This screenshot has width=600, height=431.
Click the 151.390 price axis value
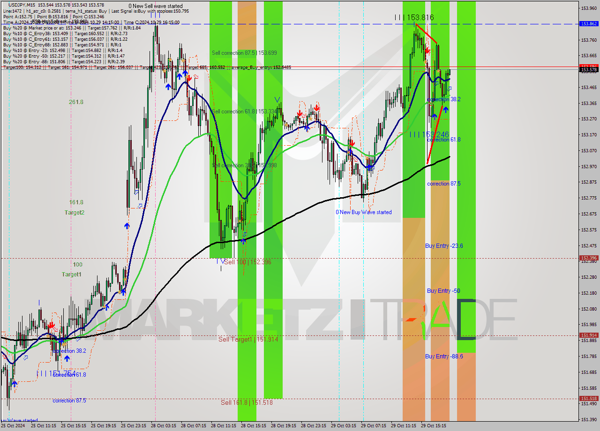(x=589, y=419)
